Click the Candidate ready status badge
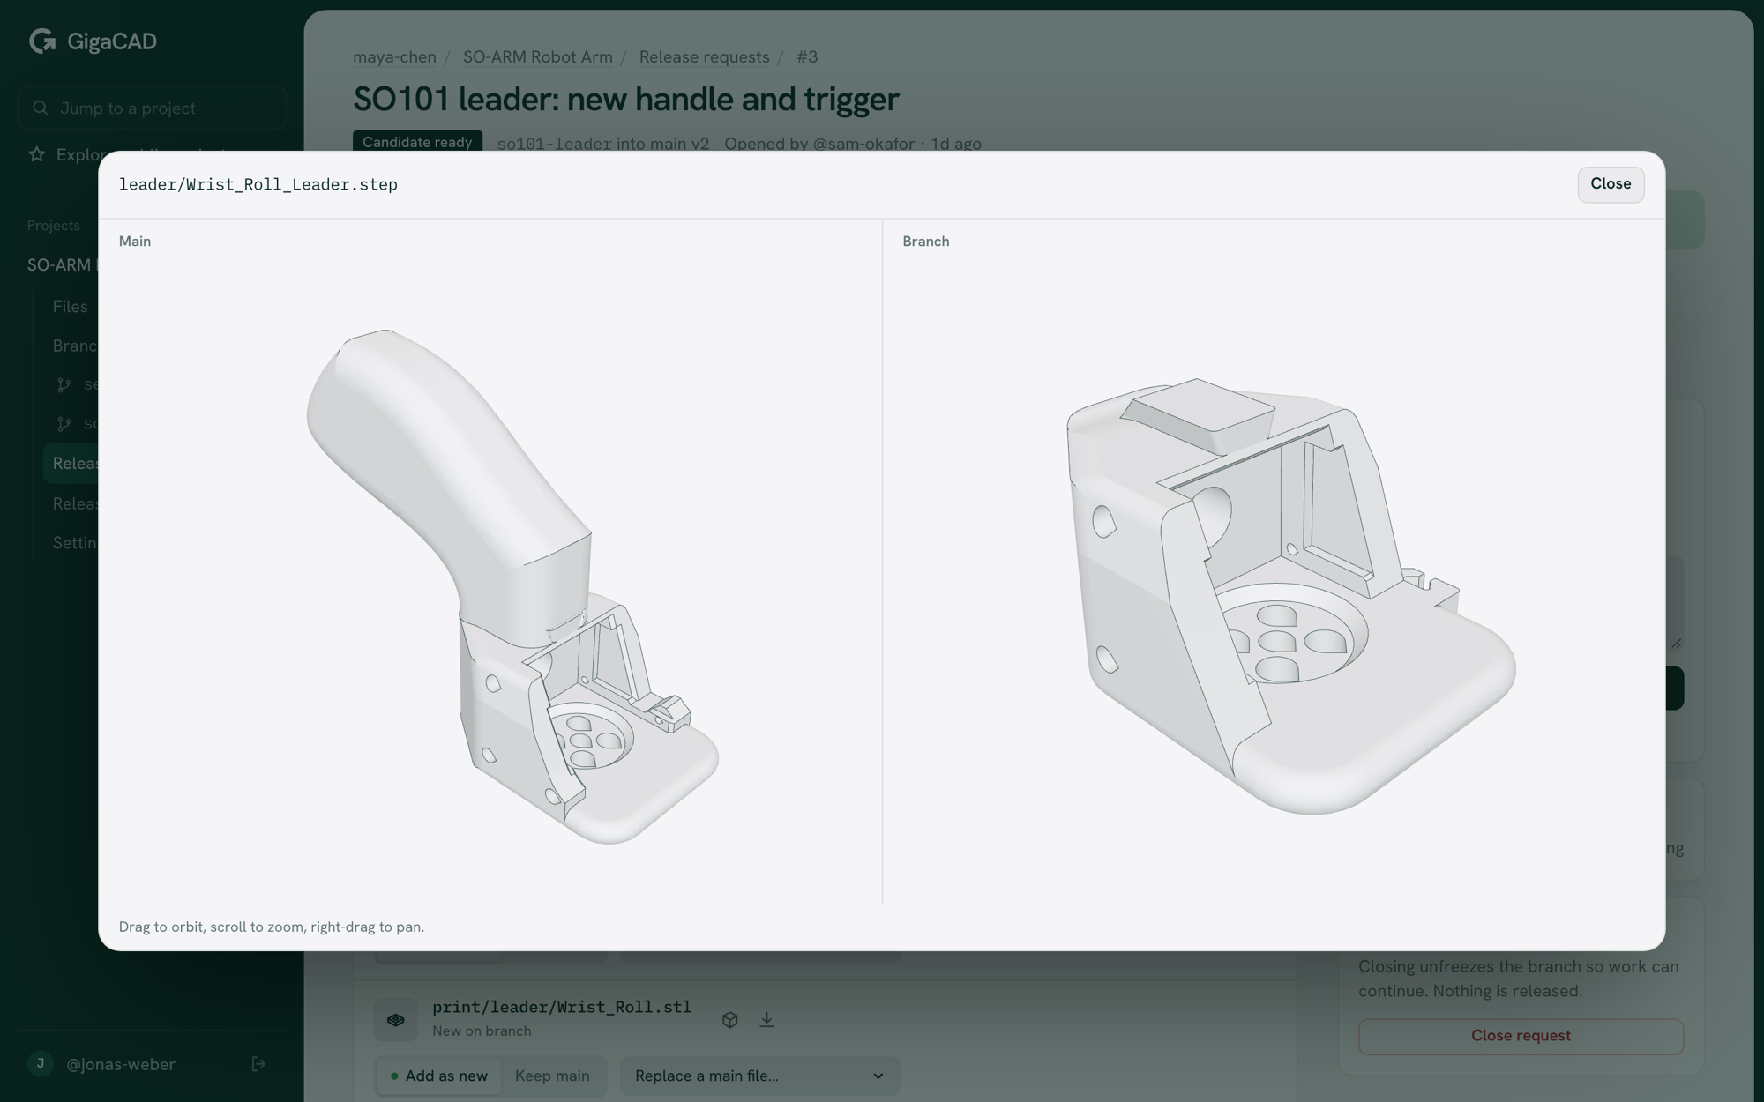Screen dimensions: 1764x1102 [x=417, y=141]
